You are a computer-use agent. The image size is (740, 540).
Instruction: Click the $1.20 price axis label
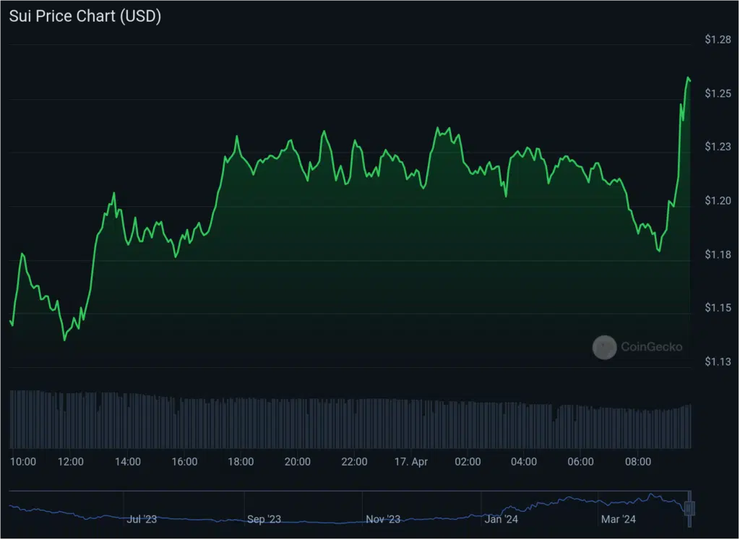(x=718, y=200)
